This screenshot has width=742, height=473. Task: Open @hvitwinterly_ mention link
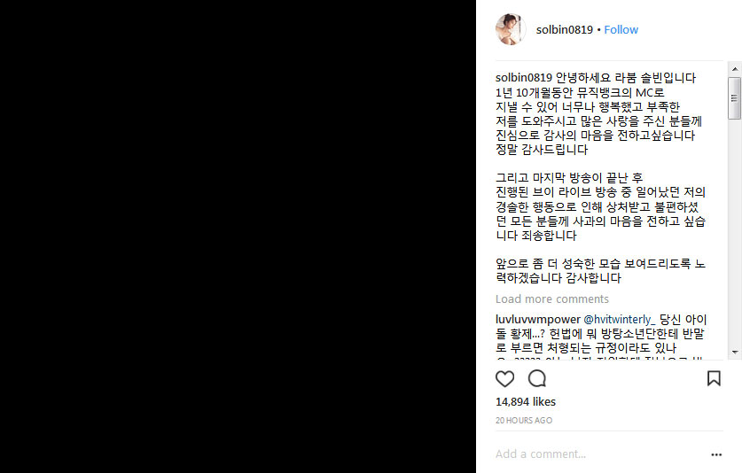click(620, 319)
